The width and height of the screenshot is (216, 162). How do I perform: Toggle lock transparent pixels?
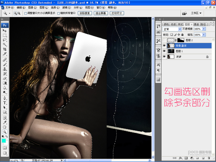172,35
